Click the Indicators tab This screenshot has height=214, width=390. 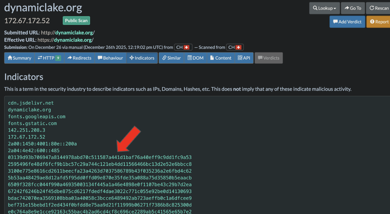click(x=142, y=58)
